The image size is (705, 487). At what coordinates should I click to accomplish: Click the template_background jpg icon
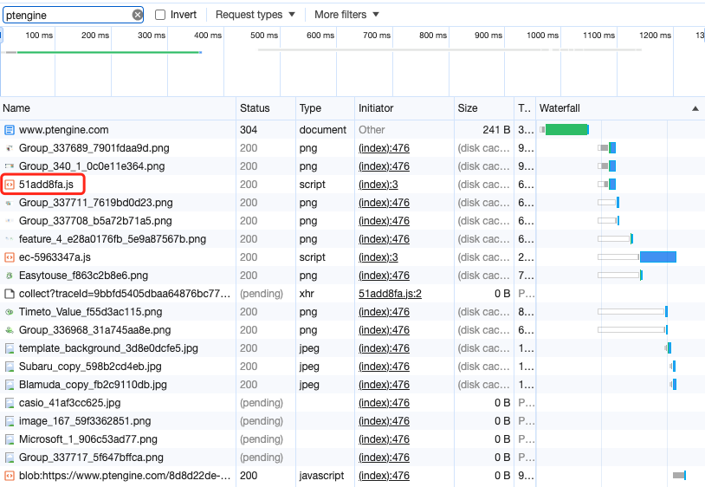[x=10, y=348]
